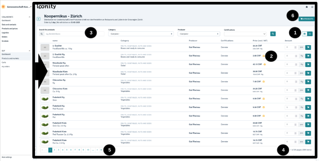Switch to list view layout
Viewport: 319px width, 161px height.
pos(310,34)
